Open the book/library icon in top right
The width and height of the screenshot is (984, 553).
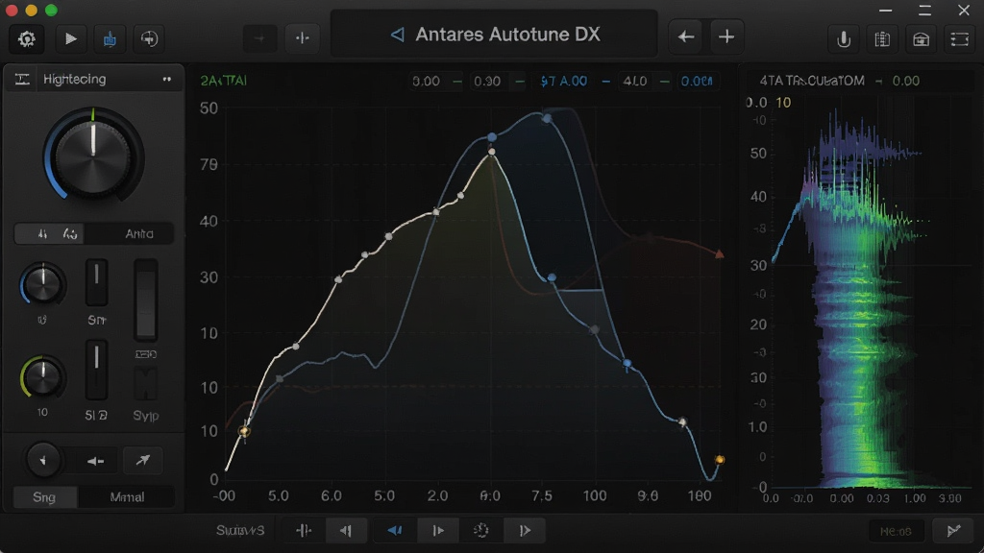pos(882,39)
